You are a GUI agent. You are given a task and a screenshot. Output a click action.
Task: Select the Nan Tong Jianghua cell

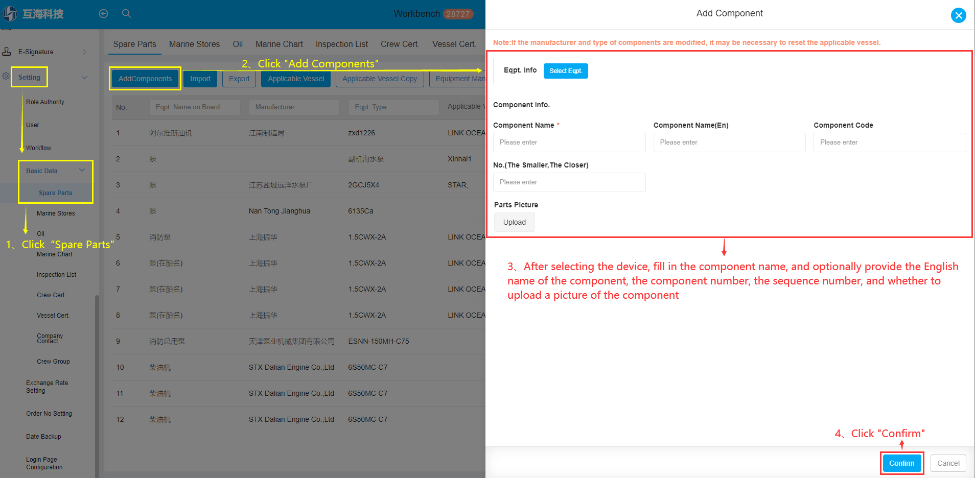pyautogui.click(x=280, y=211)
